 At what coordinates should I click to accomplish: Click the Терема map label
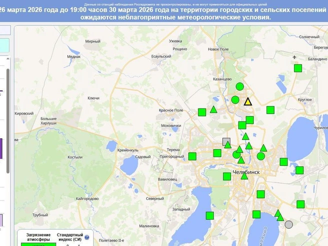click(x=173, y=150)
